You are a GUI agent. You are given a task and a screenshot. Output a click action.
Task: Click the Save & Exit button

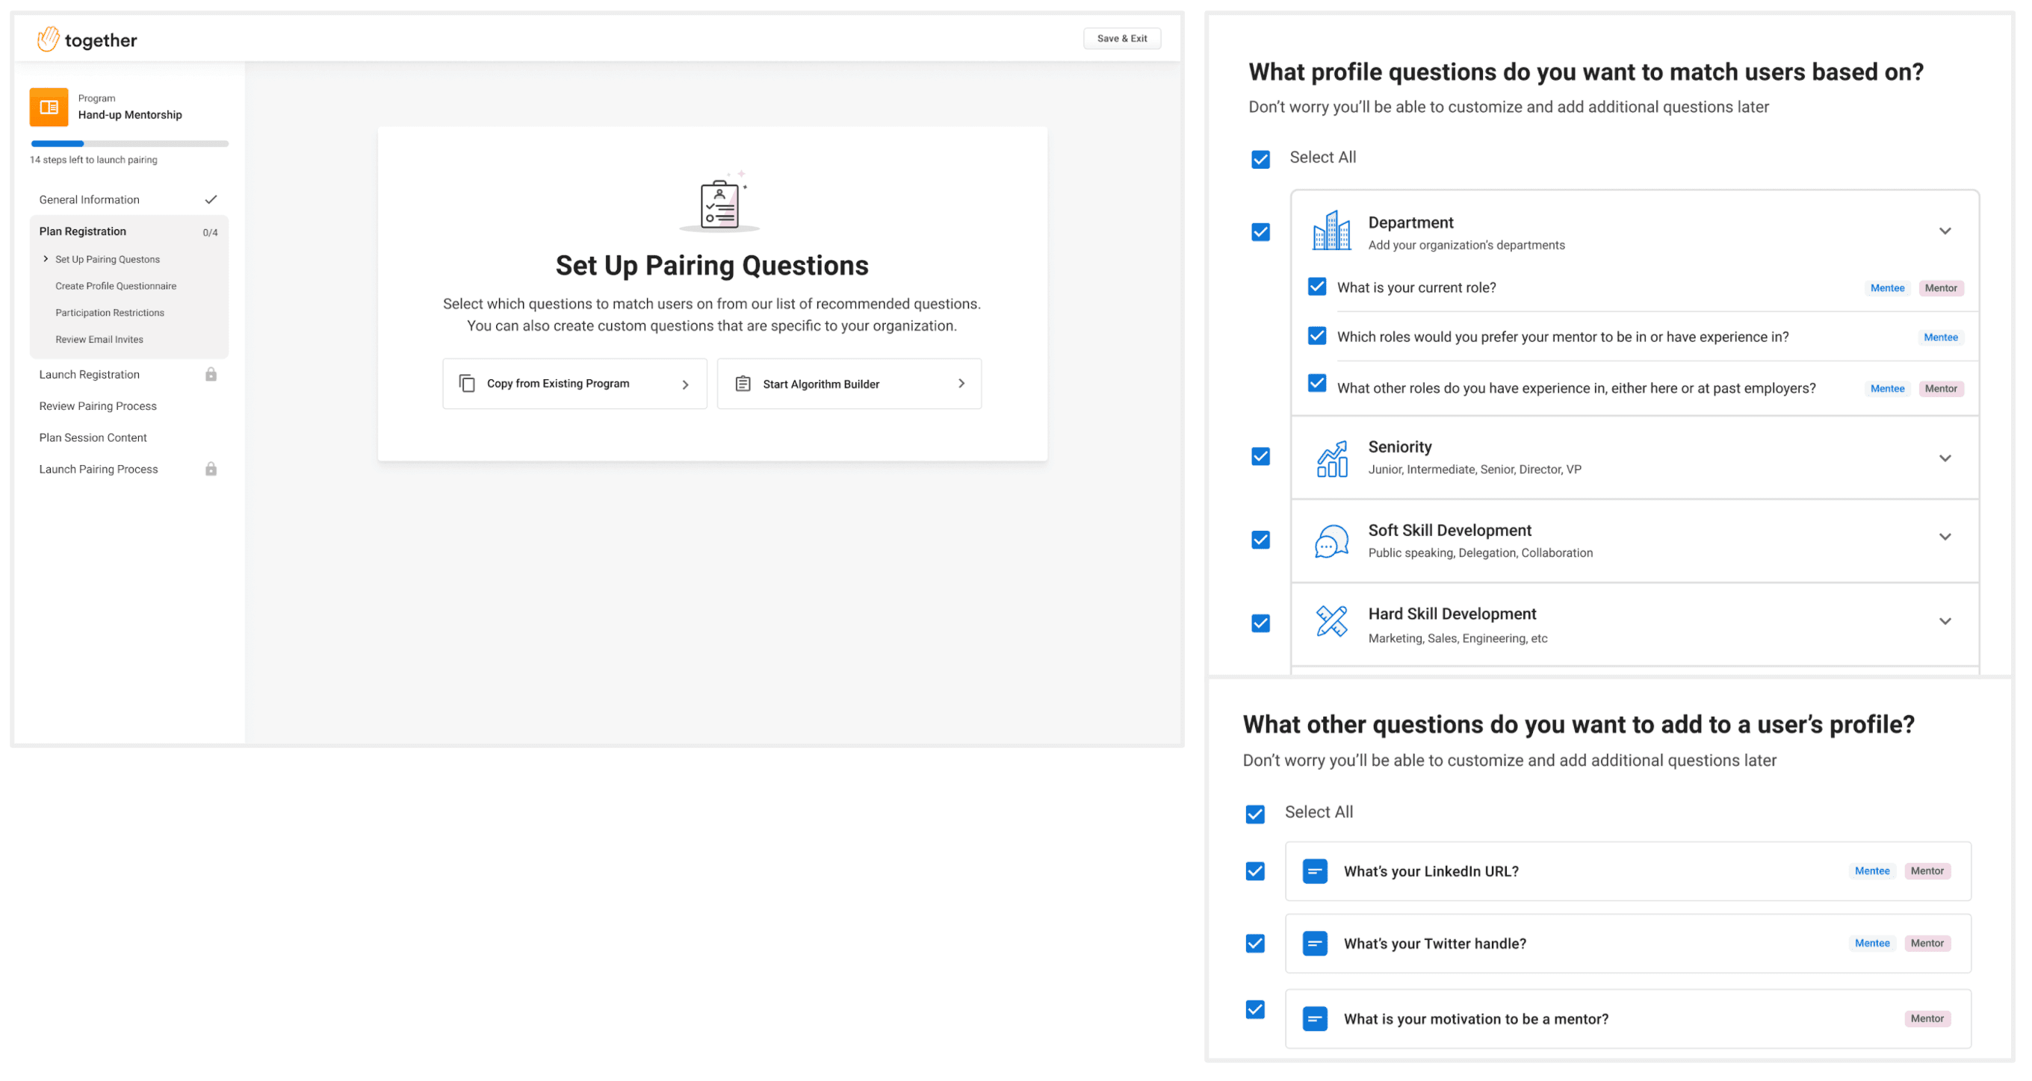click(1121, 38)
